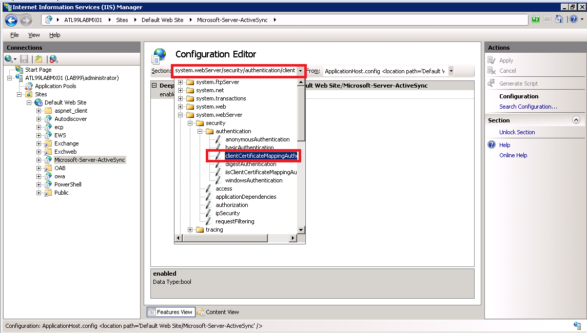Select the ipSecurity section entry

click(x=228, y=214)
